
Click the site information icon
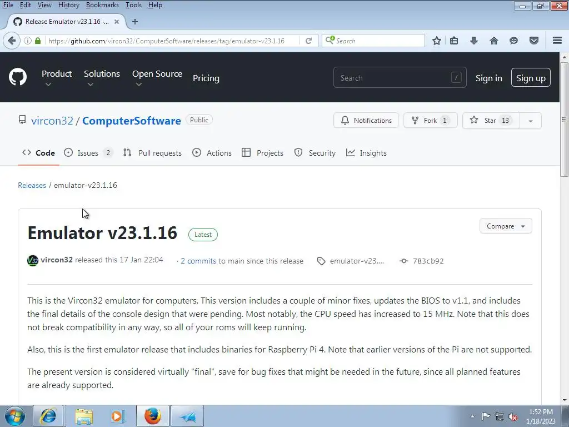pyautogui.click(x=28, y=41)
